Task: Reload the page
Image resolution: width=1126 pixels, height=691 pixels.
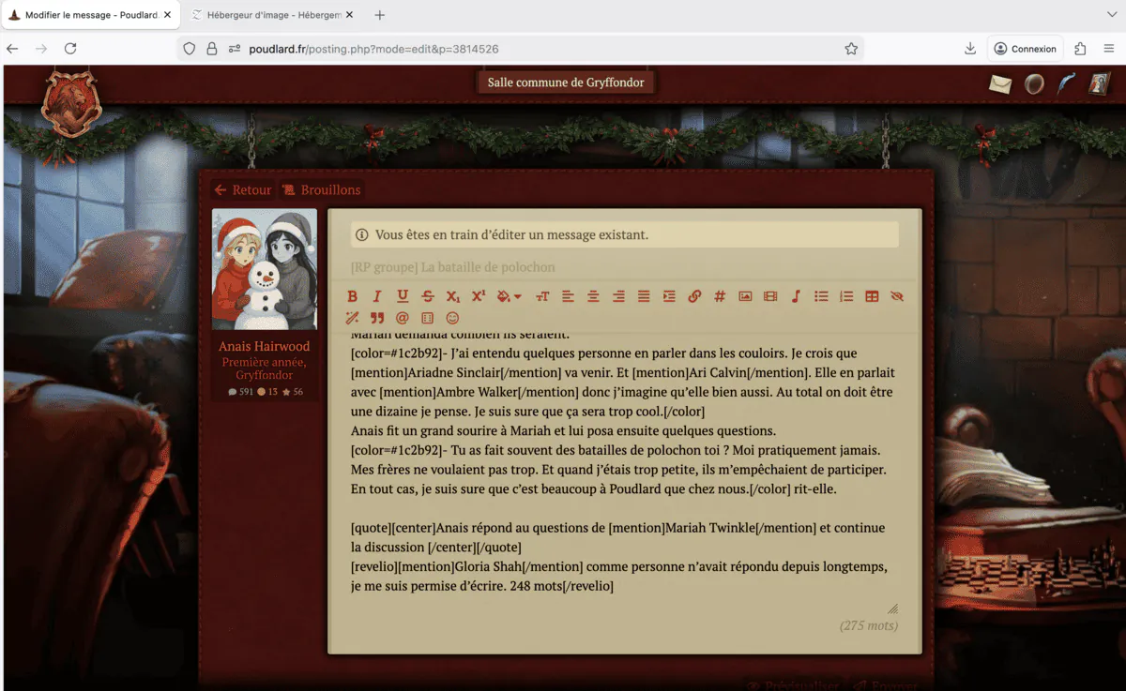Action: (x=70, y=49)
